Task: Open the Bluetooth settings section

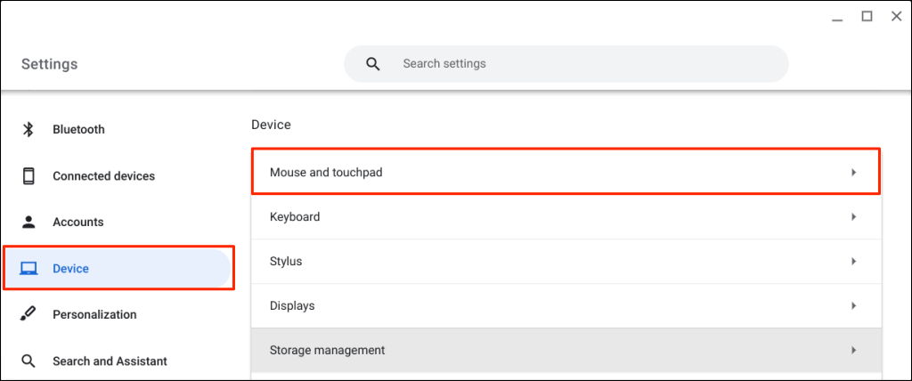Action: coord(78,130)
